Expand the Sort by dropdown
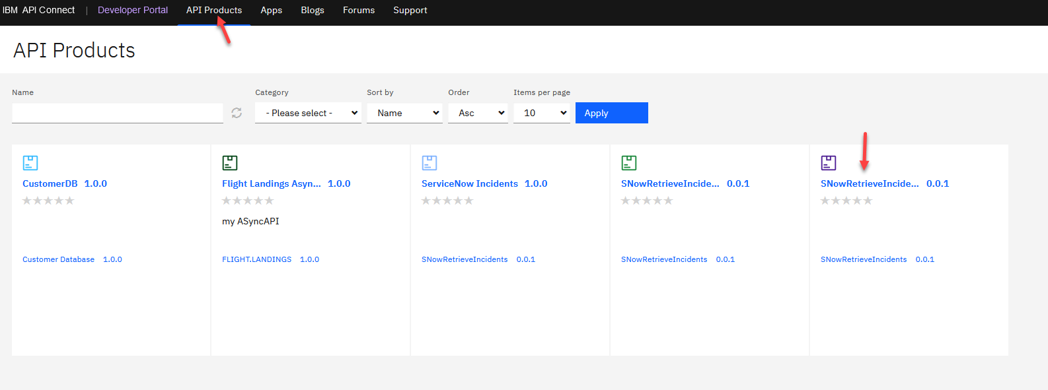 [404, 114]
